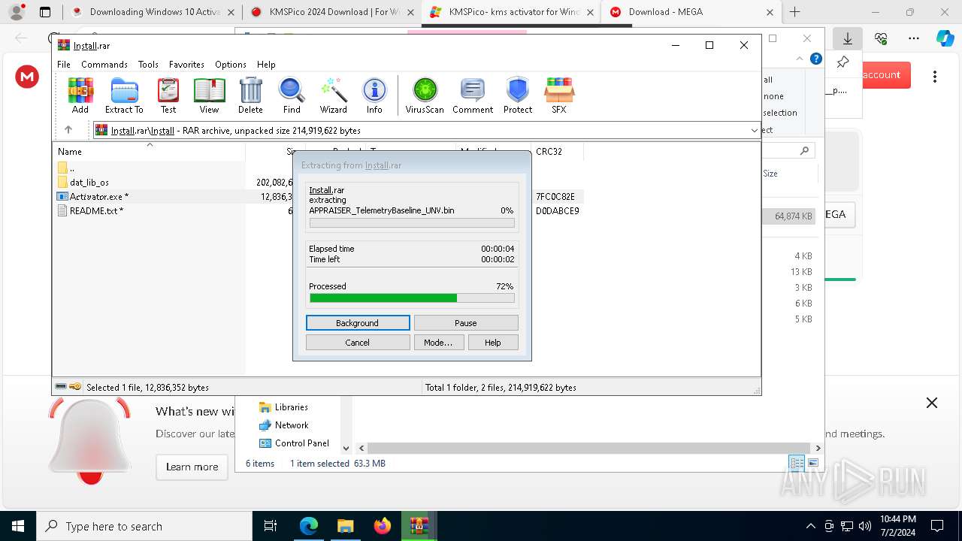Click the View toolbar icon
962x541 pixels.
click(209, 95)
